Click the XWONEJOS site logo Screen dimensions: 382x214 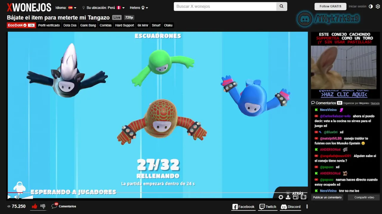pos(29,7)
